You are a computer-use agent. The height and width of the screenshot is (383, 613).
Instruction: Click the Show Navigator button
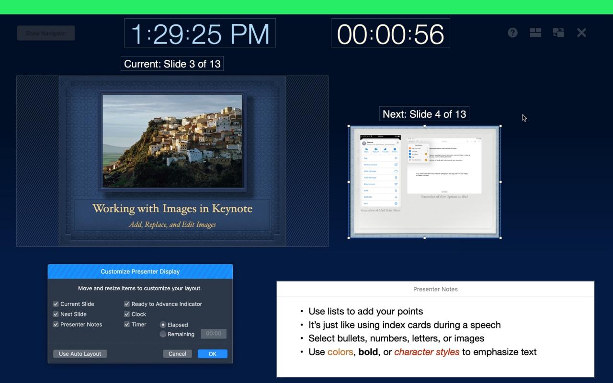point(46,33)
